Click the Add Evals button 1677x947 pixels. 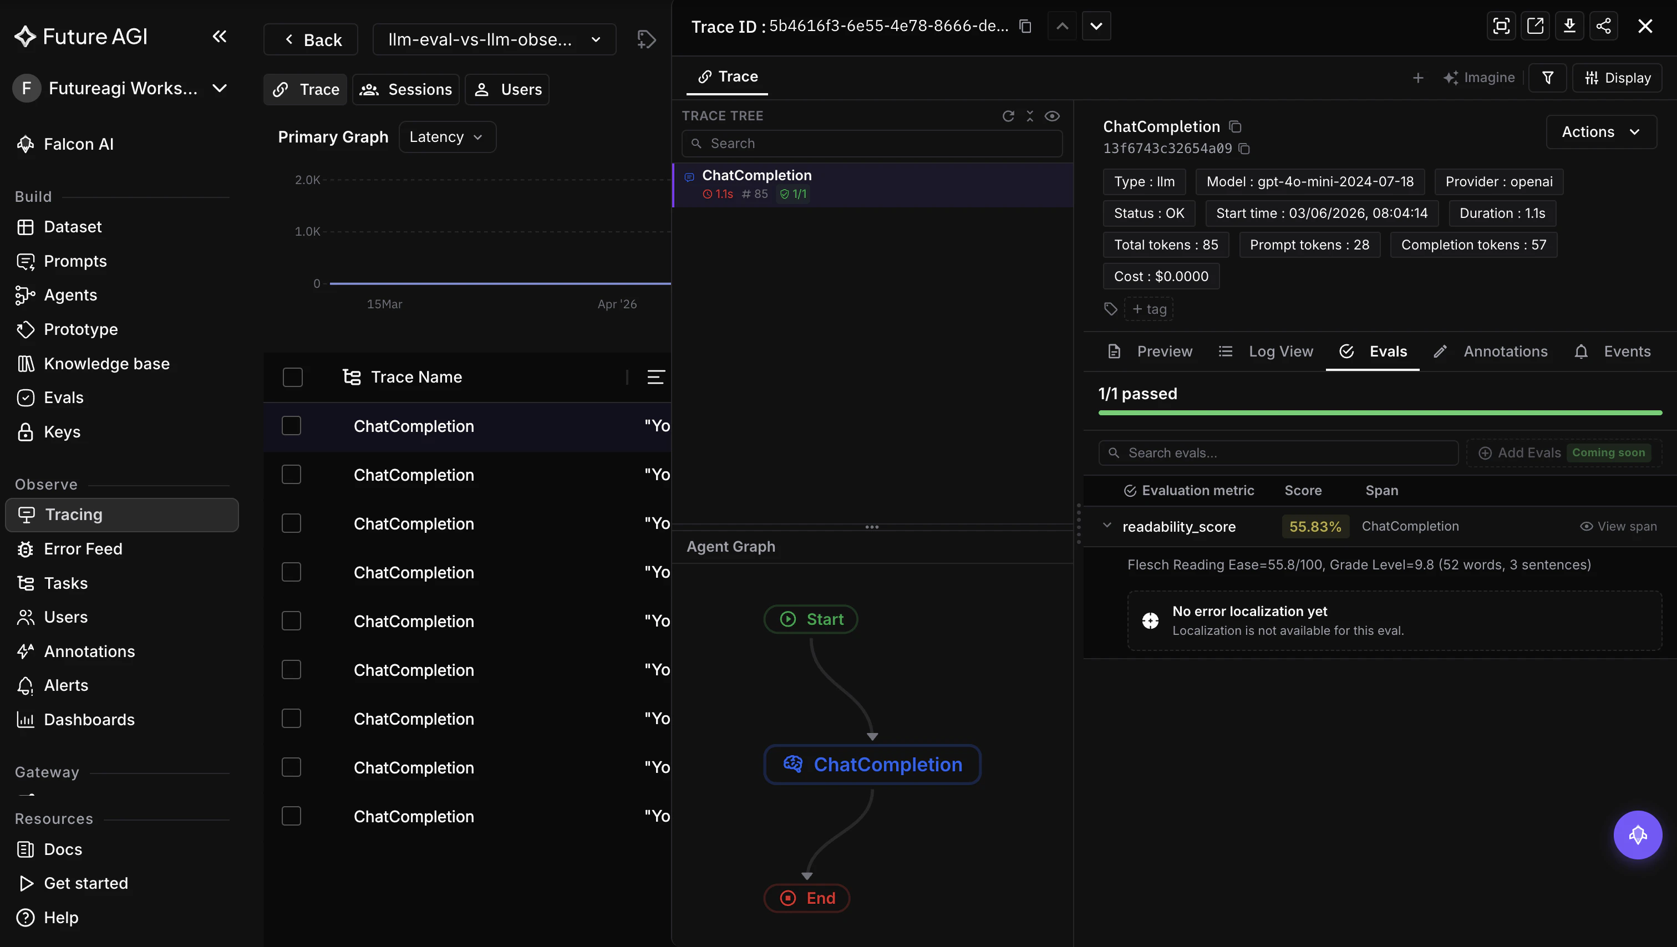[x=1563, y=453]
